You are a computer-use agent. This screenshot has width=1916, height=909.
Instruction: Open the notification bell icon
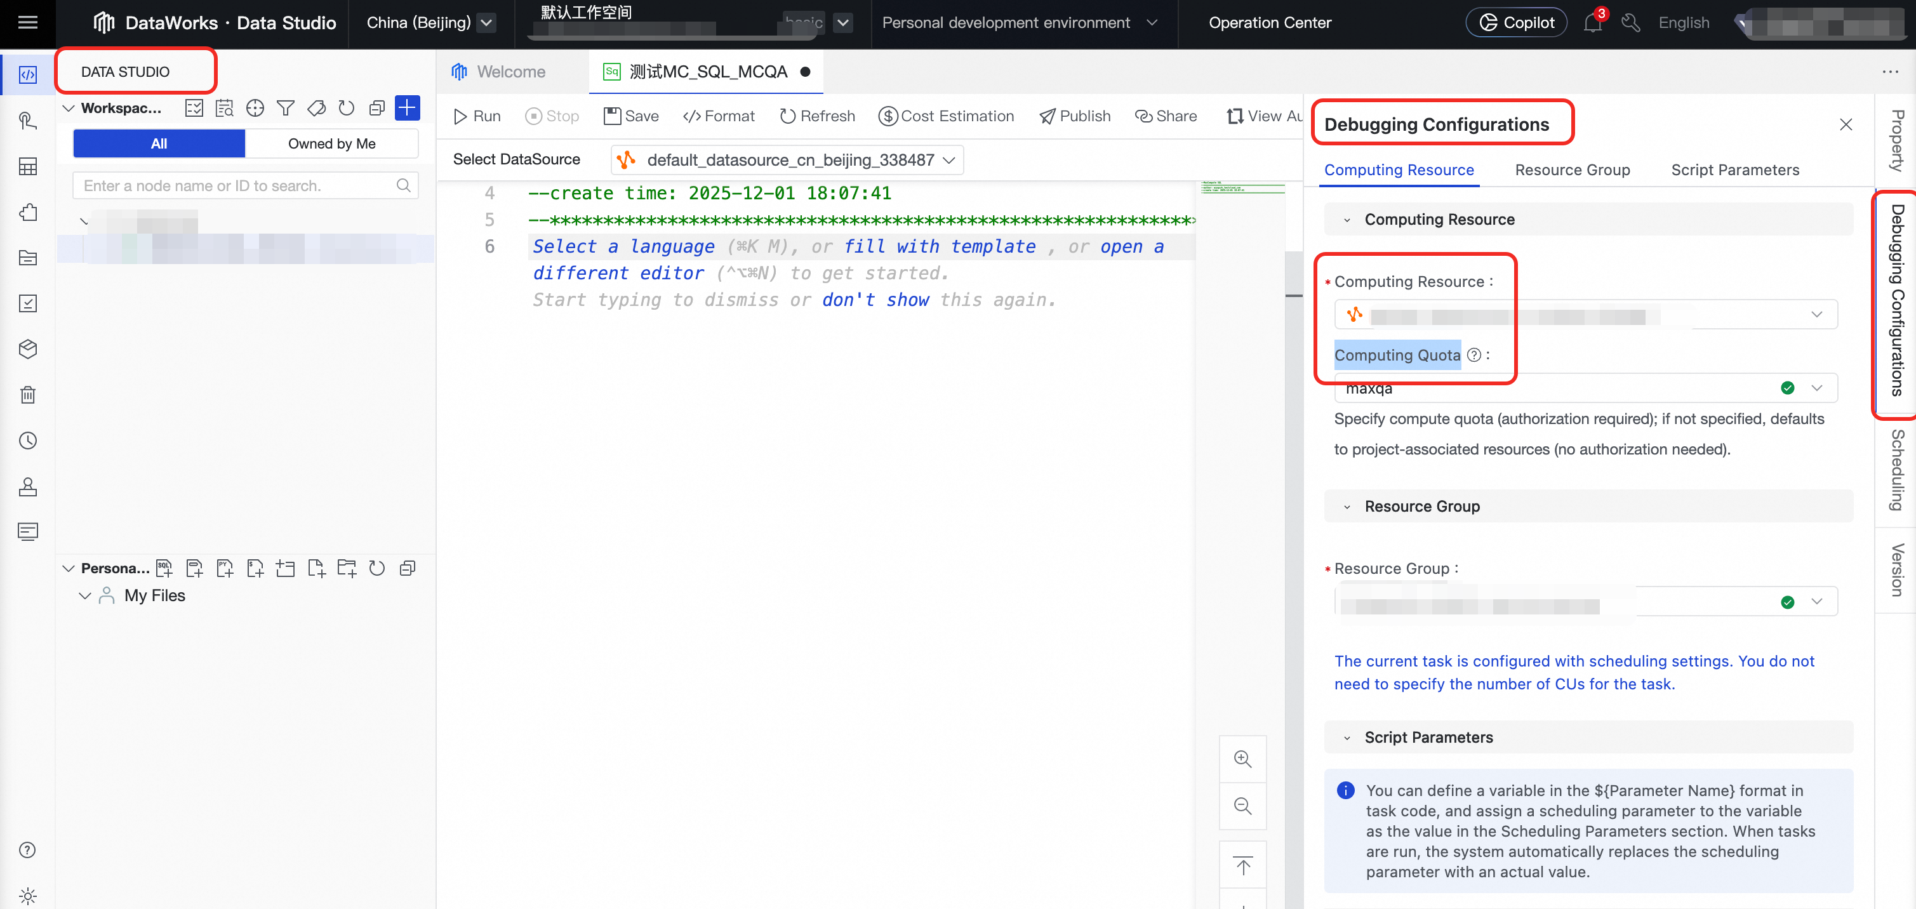tap(1592, 22)
